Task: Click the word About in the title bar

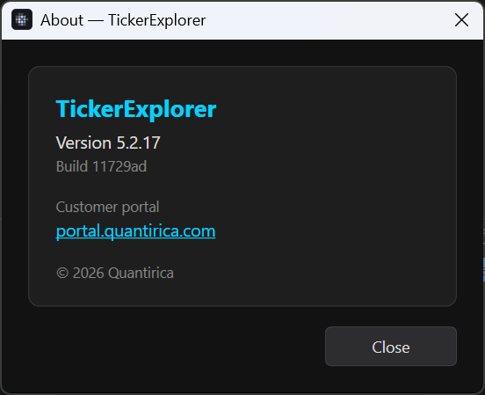Action: point(62,20)
